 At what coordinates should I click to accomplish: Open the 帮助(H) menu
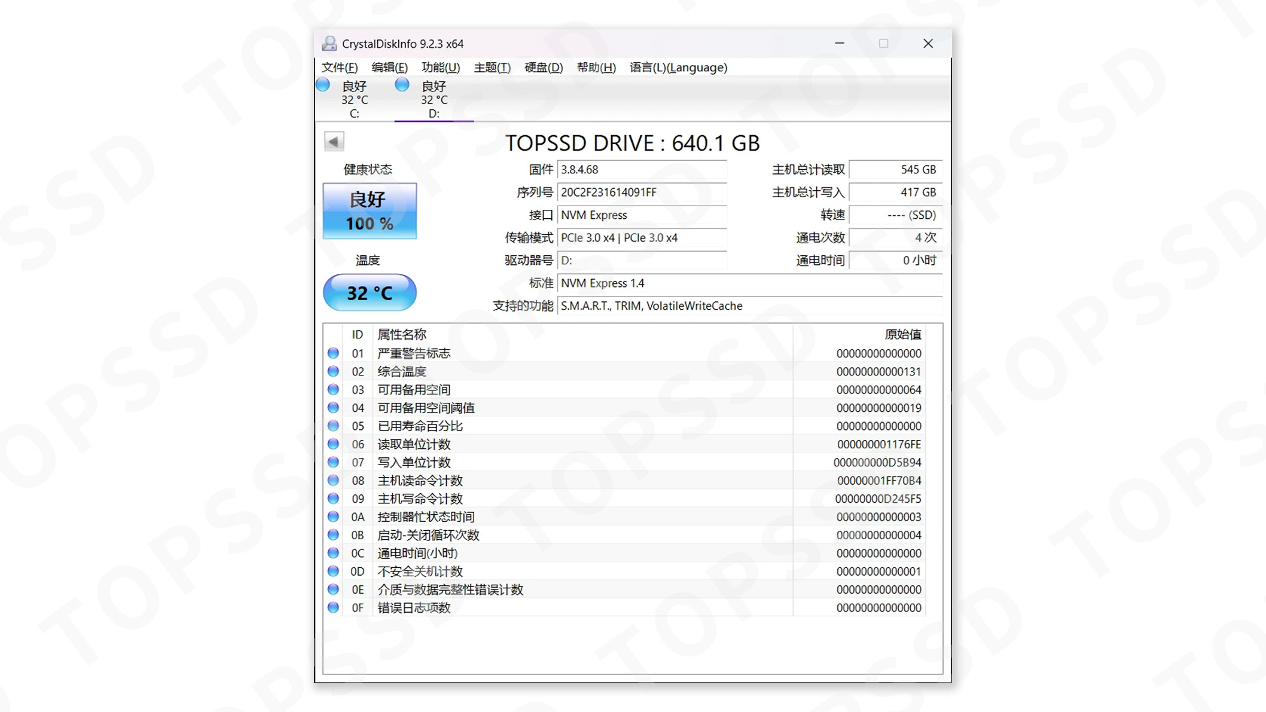(x=596, y=68)
